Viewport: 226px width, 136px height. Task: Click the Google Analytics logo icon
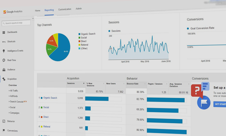click(4, 12)
